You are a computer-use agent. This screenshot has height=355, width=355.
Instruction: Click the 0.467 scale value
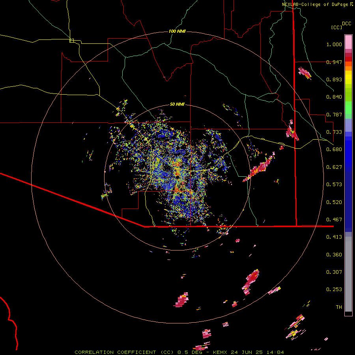pyautogui.click(x=334, y=220)
